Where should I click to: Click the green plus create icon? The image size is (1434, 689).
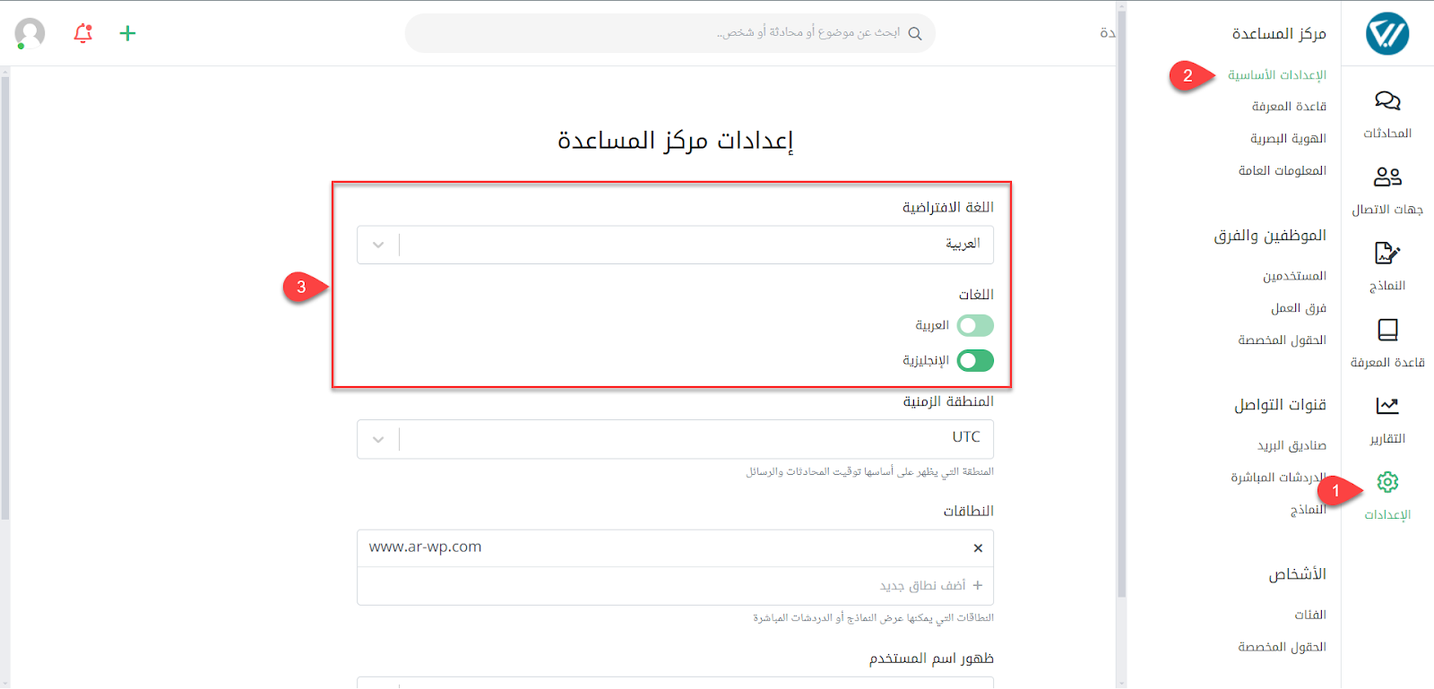tap(127, 33)
